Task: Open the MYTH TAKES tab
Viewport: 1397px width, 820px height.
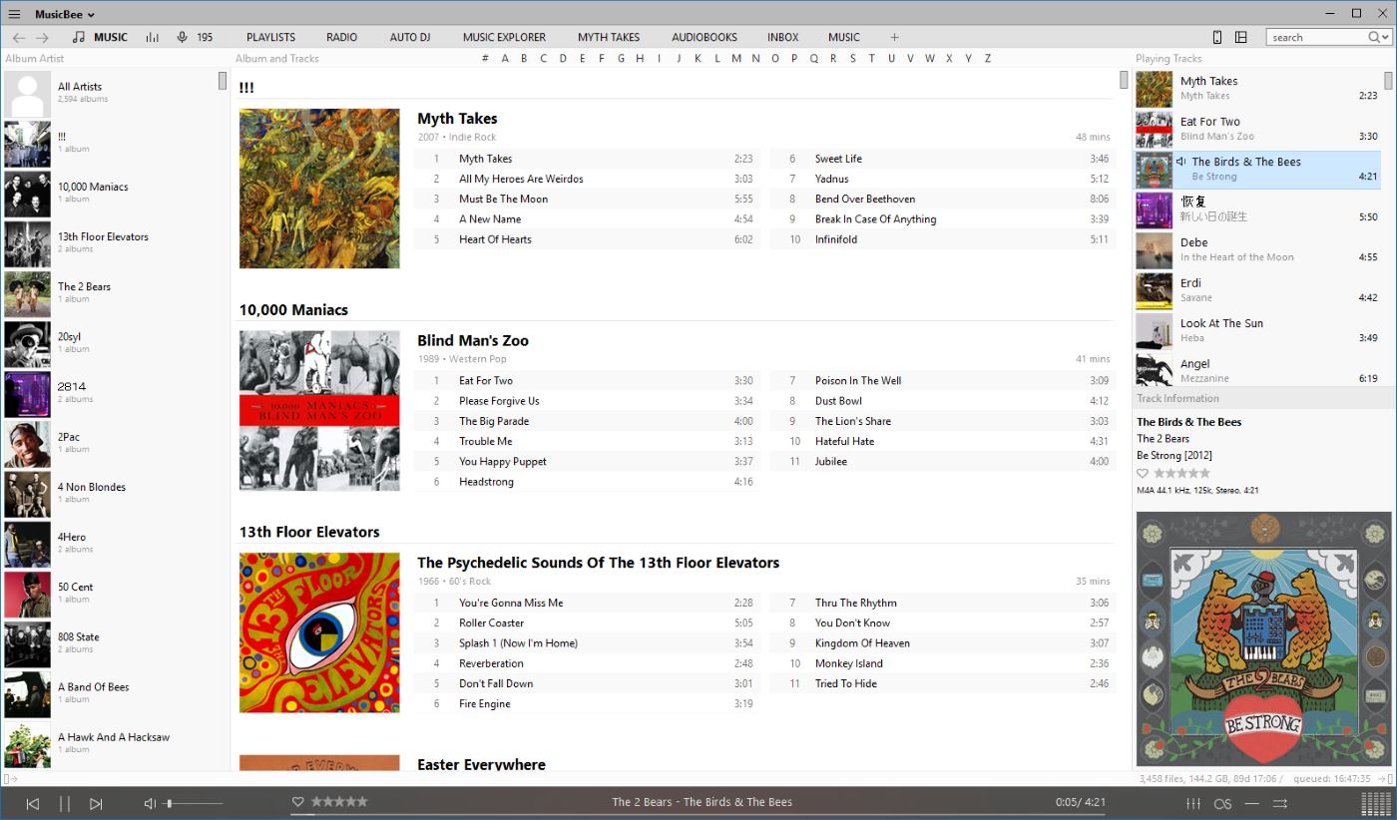Action: (609, 37)
